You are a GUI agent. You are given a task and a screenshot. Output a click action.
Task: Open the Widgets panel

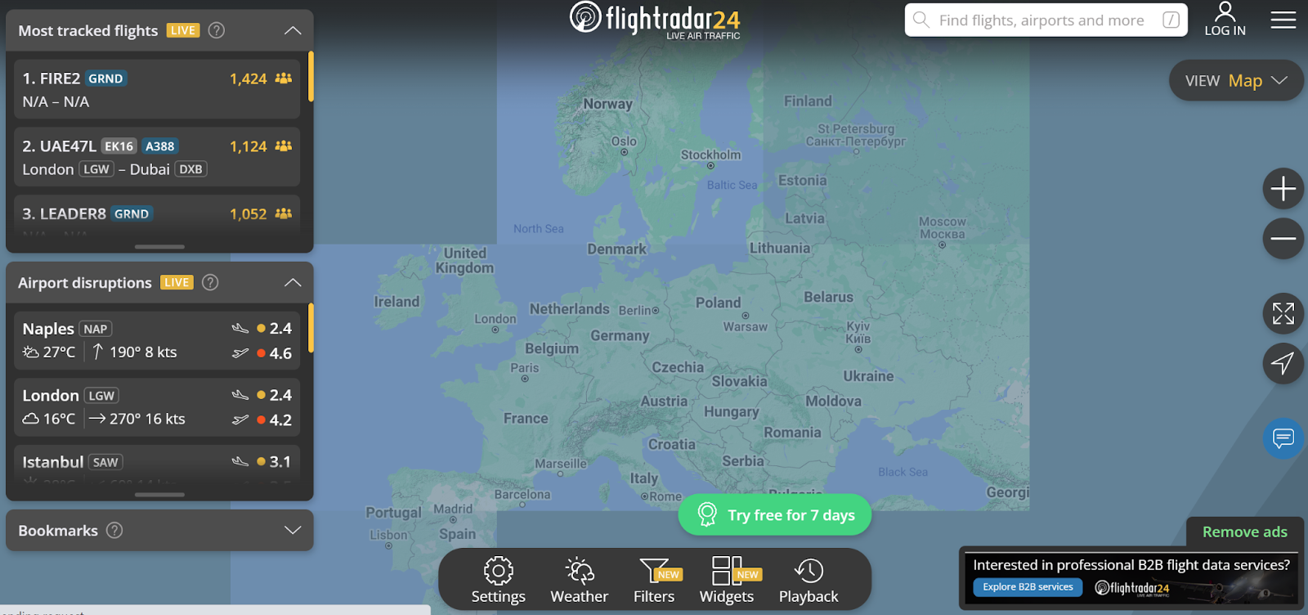click(727, 580)
